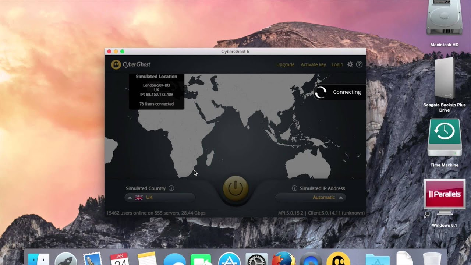471x265 pixels.
Task: Click info icon beside Simulated IP Address
Action: pyautogui.click(x=294, y=188)
